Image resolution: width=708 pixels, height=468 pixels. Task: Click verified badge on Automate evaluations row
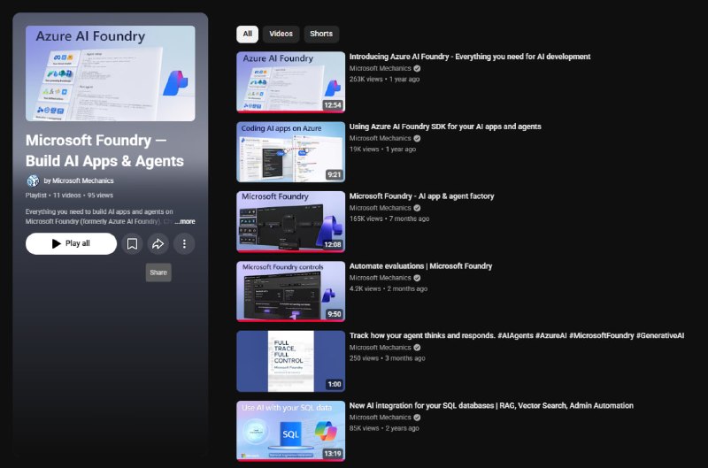tap(417, 278)
